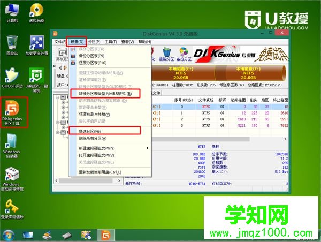Expand the 新建虚拟硬盘文件(N) submenu
This screenshot has height=242, width=321.
(x=111, y=148)
